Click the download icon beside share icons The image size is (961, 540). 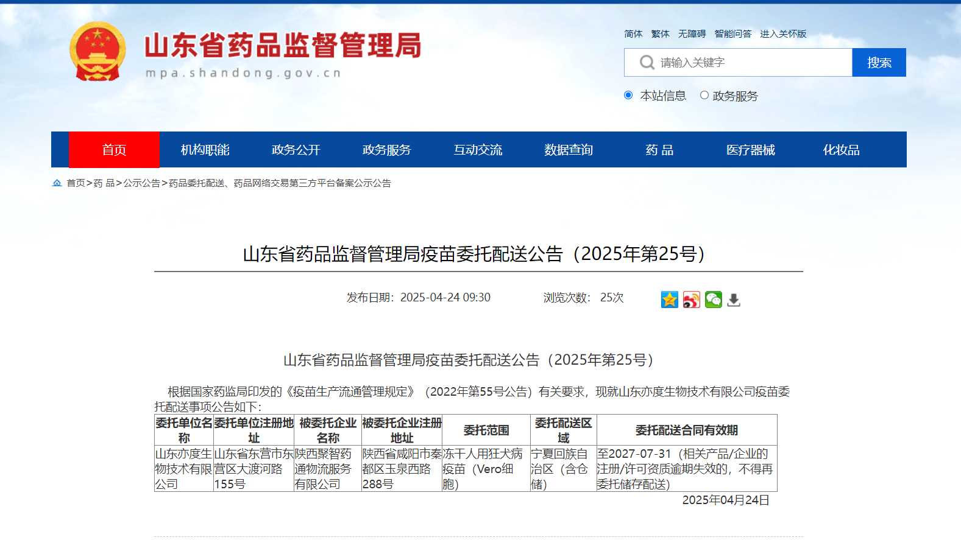coord(734,300)
